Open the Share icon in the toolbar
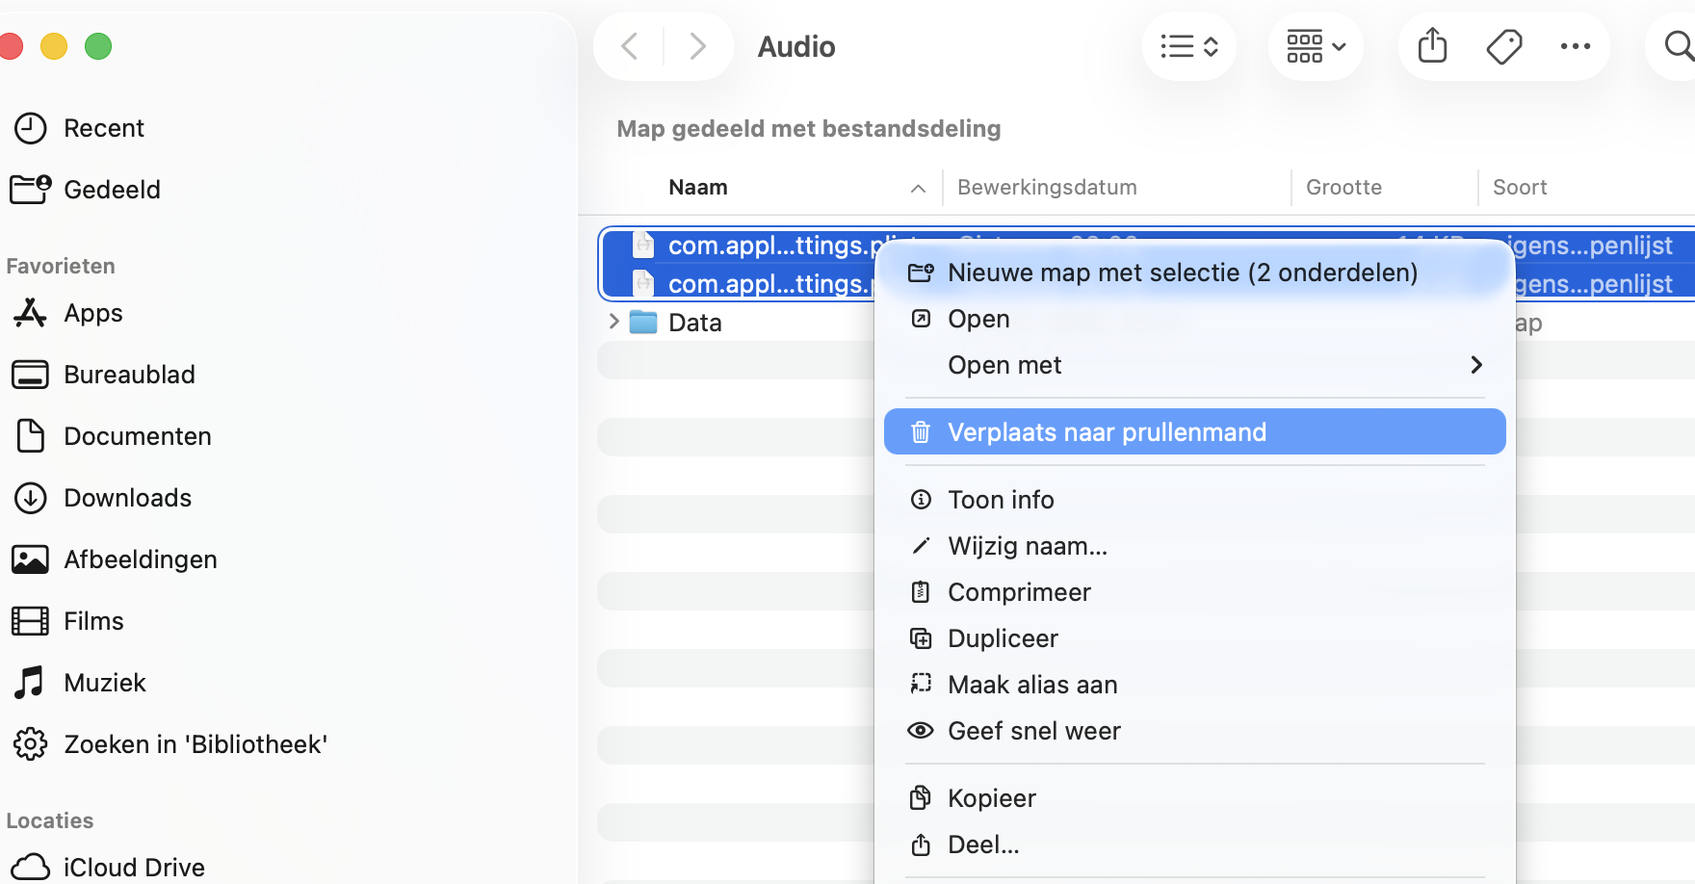Viewport: 1695px width, 884px height. 1432,45
